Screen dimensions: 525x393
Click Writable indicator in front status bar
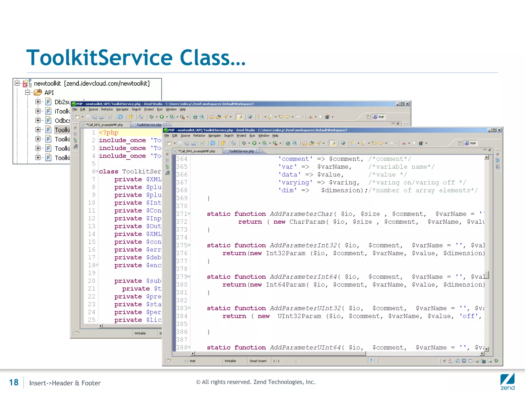230,361
